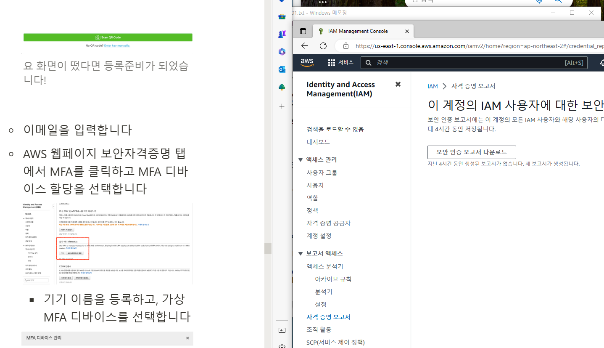Screen dimensions: 604x348
Task: Open 조직 활동 in the navigation
Action: [319, 329]
